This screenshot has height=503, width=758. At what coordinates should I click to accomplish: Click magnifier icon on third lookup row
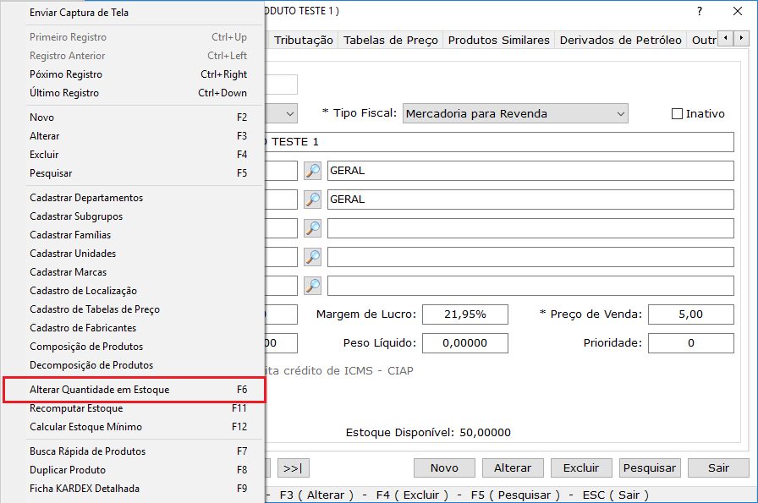313,228
